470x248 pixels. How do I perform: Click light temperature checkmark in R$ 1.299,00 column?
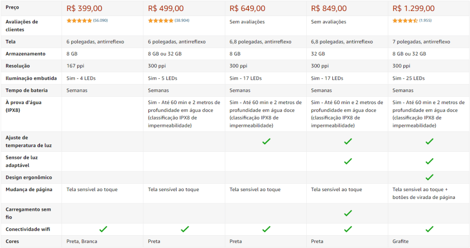(429, 142)
